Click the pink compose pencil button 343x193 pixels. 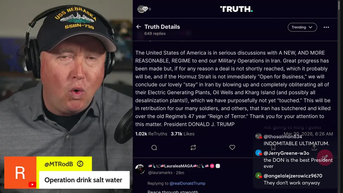tap(325, 158)
